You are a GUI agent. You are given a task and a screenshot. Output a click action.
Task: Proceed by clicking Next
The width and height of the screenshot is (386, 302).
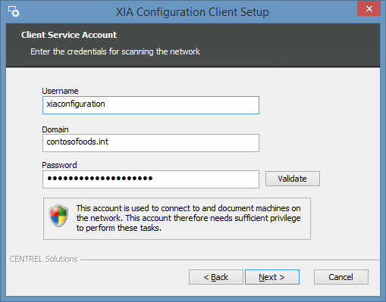click(272, 277)
